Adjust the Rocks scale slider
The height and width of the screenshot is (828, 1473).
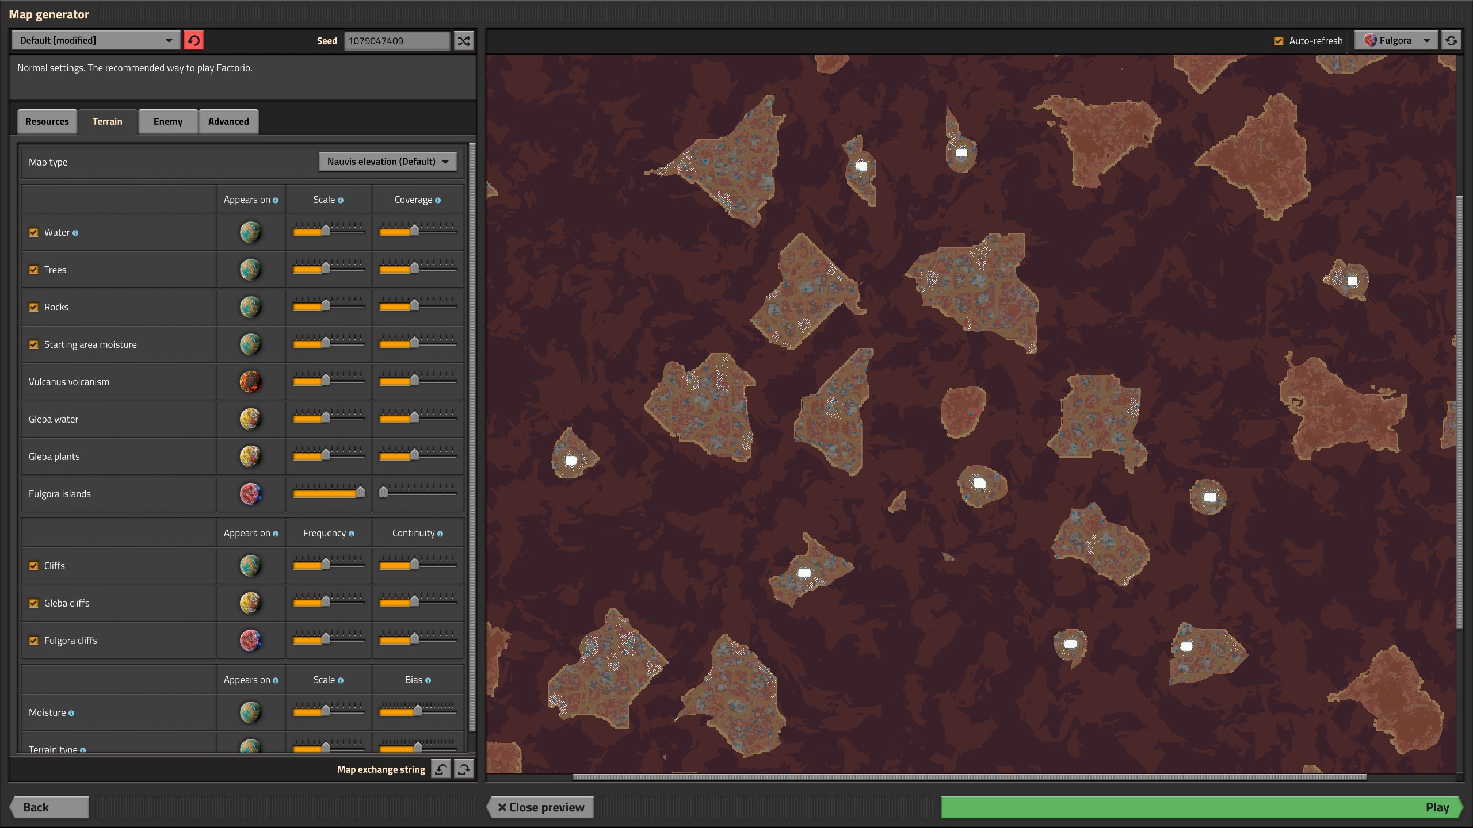(x=329, y=305)
